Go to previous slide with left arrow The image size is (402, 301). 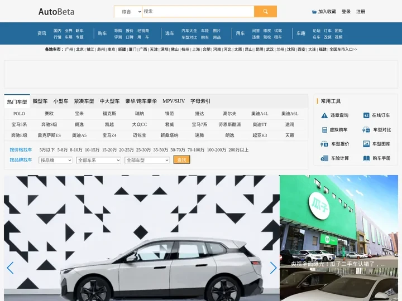(10, 268)
